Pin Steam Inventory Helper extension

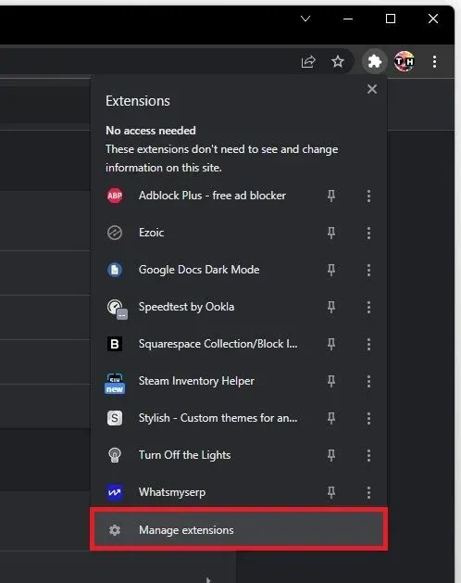click(331, 381)
